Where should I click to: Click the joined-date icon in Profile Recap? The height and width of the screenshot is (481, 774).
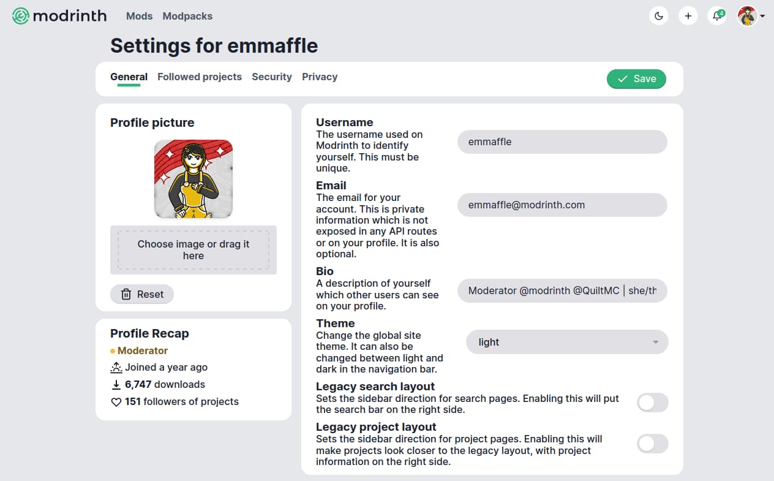tap(116, 366)
